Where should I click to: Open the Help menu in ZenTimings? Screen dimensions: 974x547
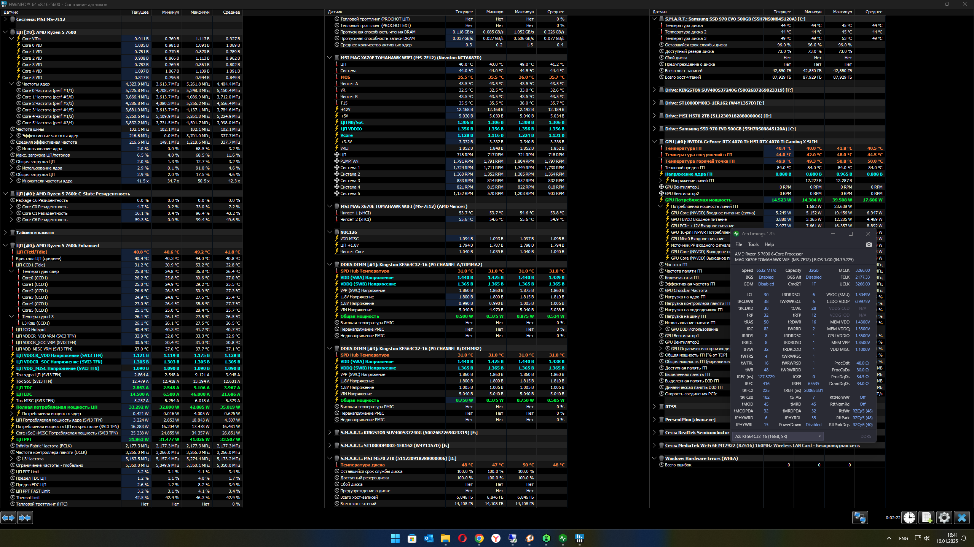click(x=769, y=244)
